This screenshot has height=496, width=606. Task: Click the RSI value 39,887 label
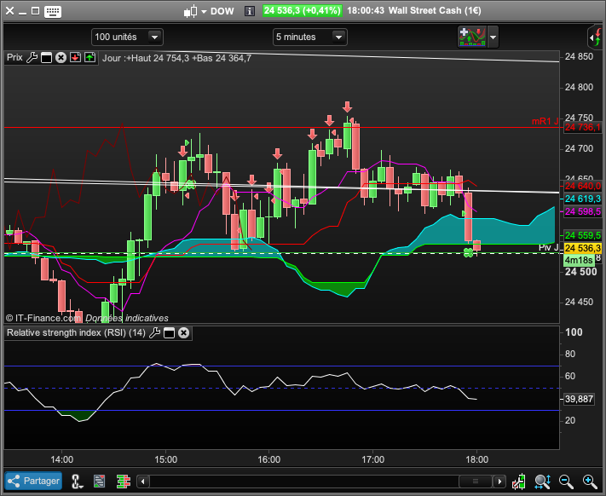579,399
